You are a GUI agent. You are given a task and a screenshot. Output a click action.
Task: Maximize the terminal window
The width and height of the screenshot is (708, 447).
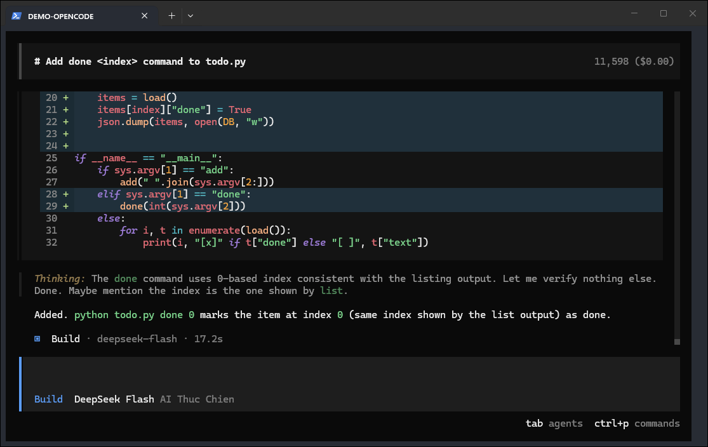click(664, 13)
